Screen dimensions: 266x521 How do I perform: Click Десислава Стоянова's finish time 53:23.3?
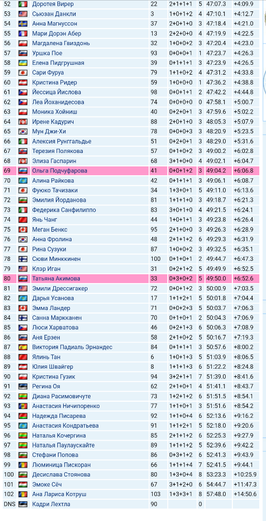click(216, 474)
